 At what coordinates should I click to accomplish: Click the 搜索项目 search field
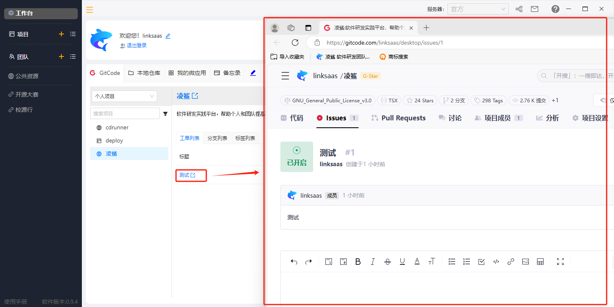pyautogui.click(x=125, y=113)
